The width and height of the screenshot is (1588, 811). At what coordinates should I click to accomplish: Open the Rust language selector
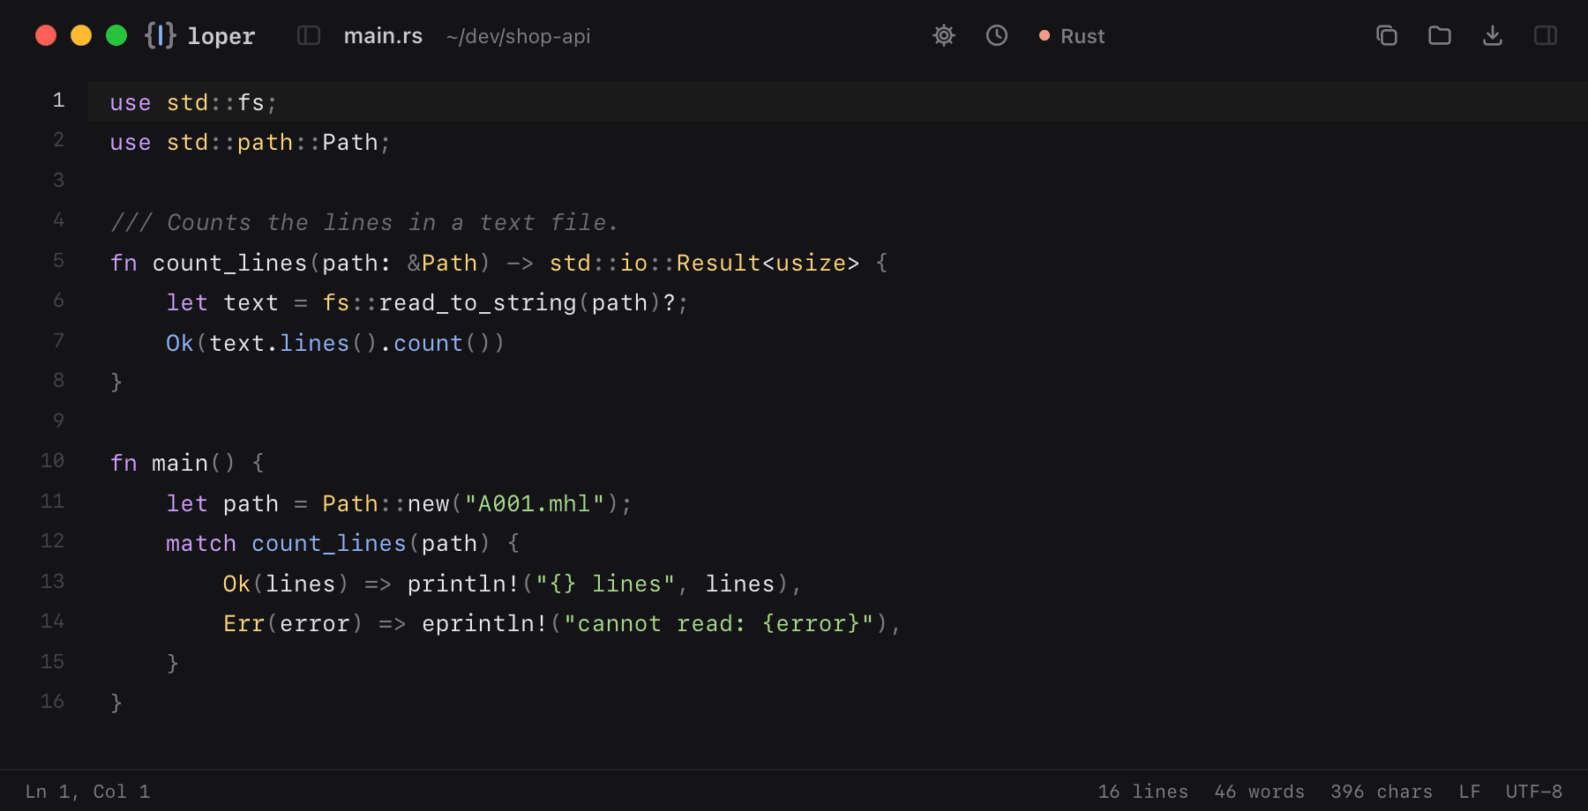[1072, 36]
